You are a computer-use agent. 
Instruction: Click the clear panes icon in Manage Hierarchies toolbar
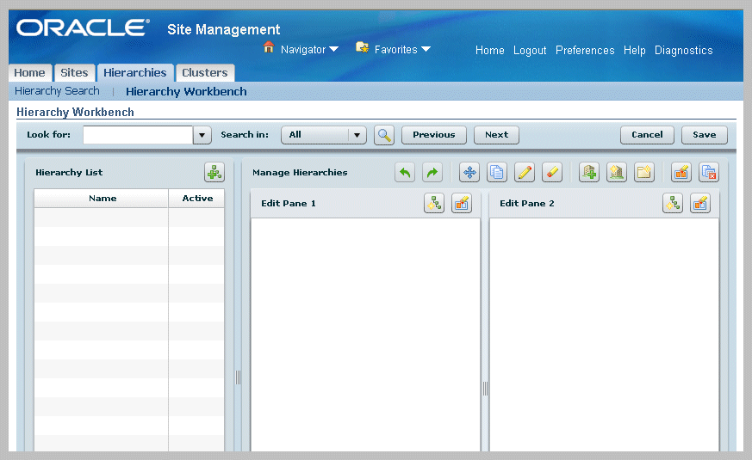tap(681, 172)
